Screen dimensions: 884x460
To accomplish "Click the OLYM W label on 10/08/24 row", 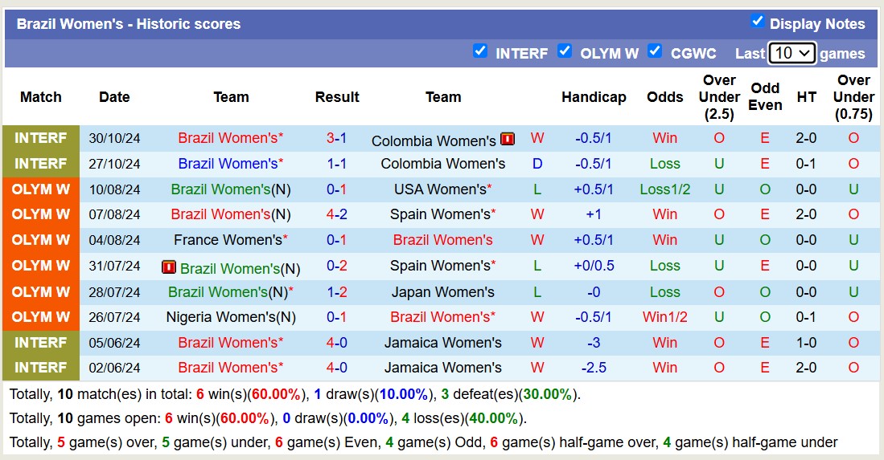I will [x=40, y=189].
